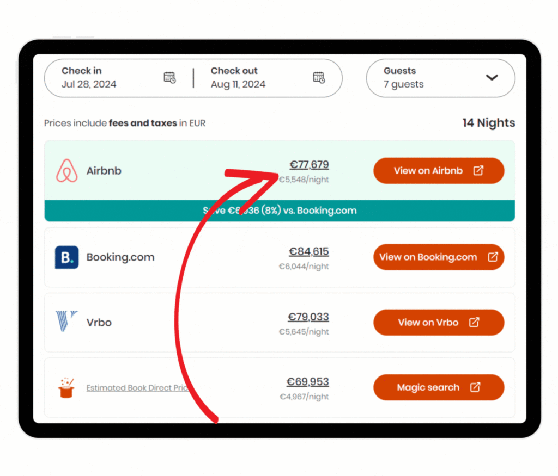Click the magic hat icon
Image resolution: width=558 pixels, height=476 pixels.
coord(66,388)
